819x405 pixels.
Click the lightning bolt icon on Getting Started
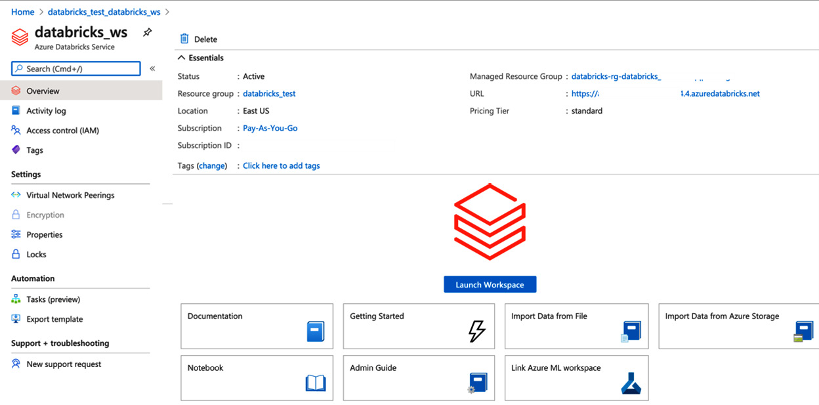(477, 331)
